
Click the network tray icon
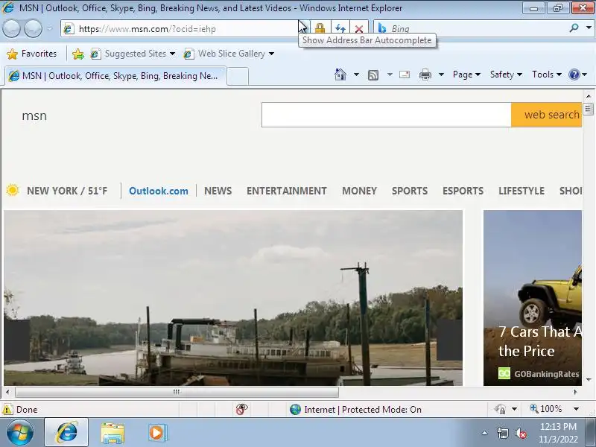coord(502,433)
